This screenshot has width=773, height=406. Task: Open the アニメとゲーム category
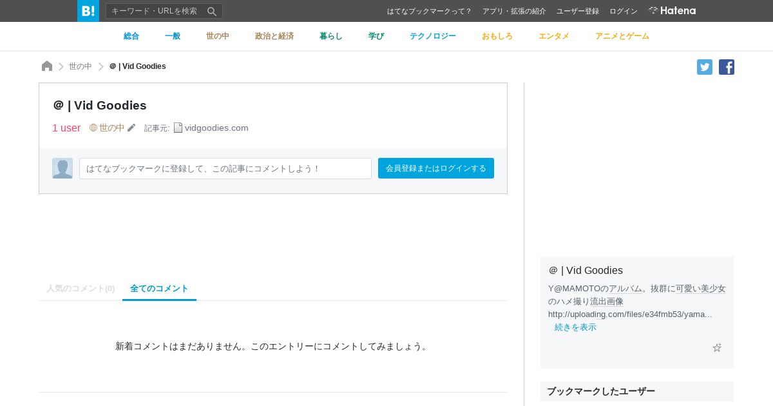622,36
